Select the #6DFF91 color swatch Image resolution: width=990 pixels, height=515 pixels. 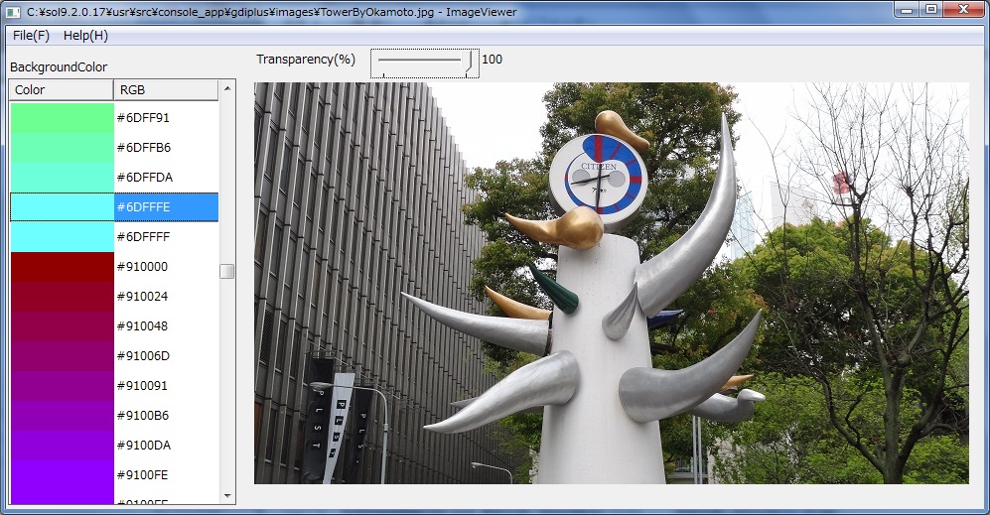point(62,117)
